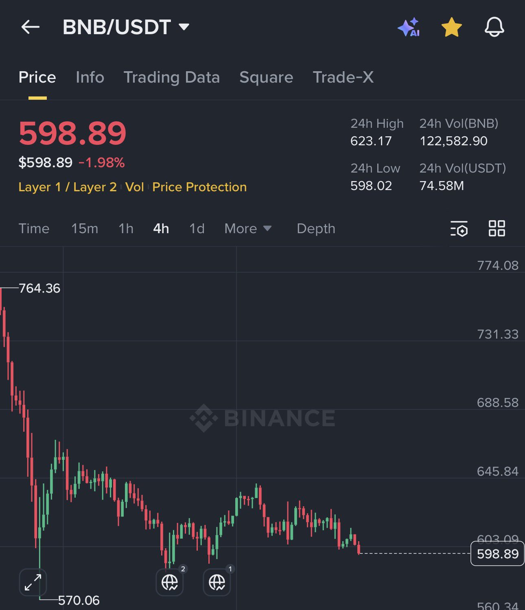Switch to the Trading Data tab
The height and width of the screenshot is (610, 525).
pyautogui.click(x=171, y=77)
